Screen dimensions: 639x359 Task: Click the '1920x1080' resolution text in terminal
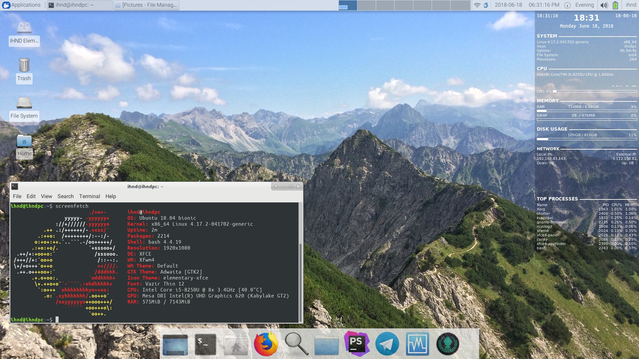coord(176,248)
